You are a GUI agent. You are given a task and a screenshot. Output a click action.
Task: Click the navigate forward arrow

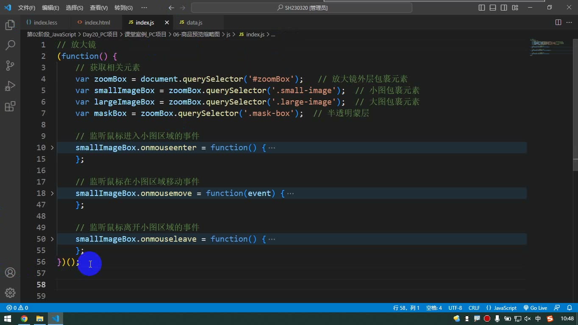pyautogui.click(x=183, y=8)
